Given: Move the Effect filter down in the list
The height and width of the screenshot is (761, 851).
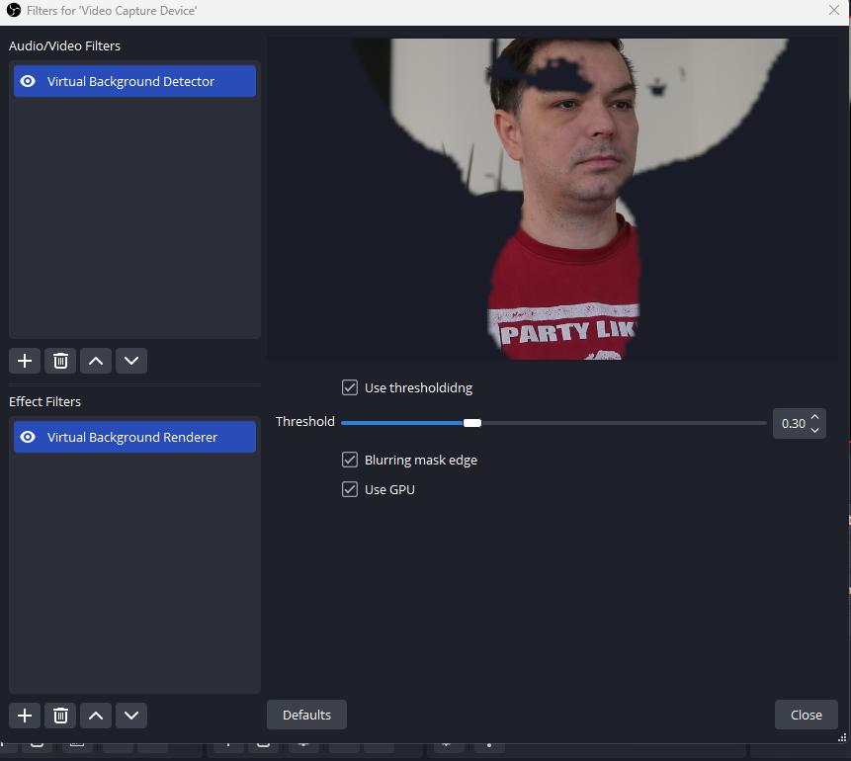Looking at the screenshot, I should click(x=131, y=716).
